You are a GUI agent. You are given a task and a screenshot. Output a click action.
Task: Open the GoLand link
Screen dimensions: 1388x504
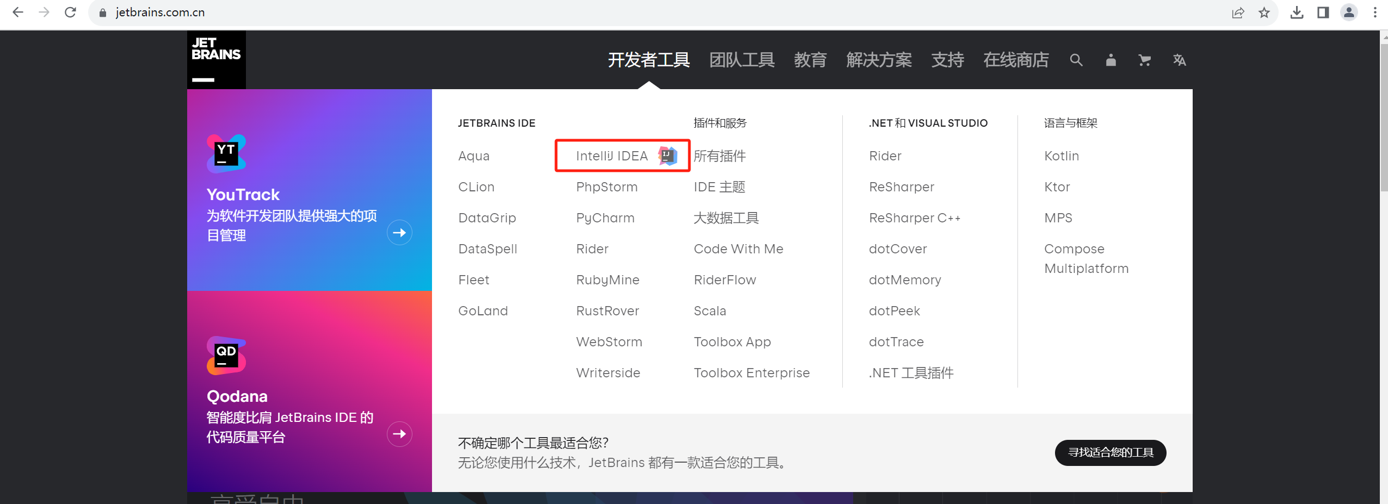pos(483,311)
